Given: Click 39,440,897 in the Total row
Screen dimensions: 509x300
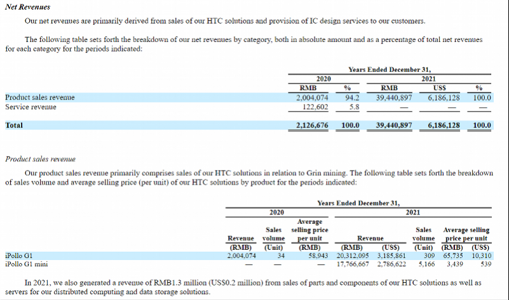Looking at the screenshot, I should coord(394,126).
